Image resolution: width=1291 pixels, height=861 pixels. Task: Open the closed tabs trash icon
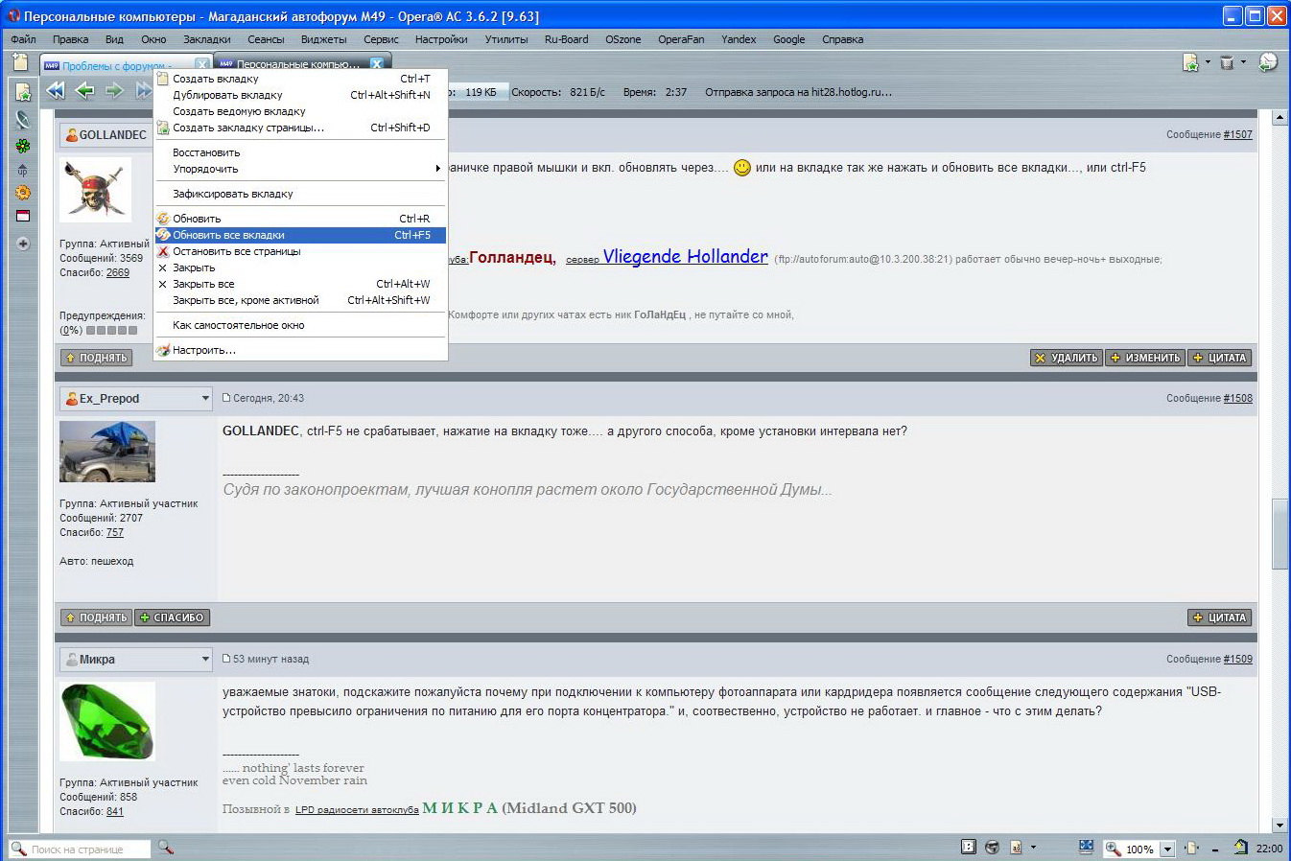(x=1227, y=63)
